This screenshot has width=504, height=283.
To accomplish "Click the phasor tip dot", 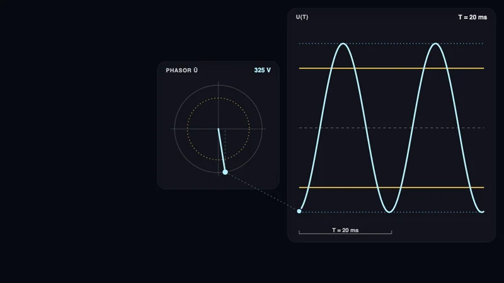I will coord(225,172).
